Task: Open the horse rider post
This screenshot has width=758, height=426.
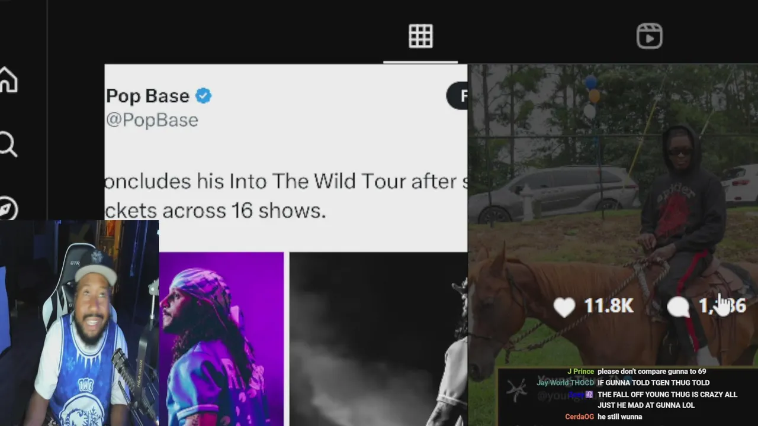Action: tap(613, 216)
